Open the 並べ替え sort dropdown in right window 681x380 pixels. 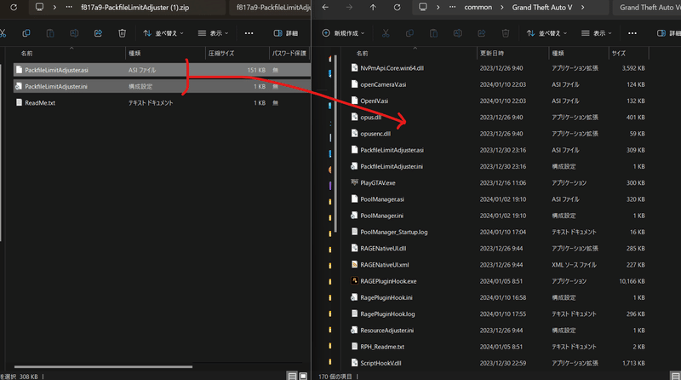coord(547,33)
